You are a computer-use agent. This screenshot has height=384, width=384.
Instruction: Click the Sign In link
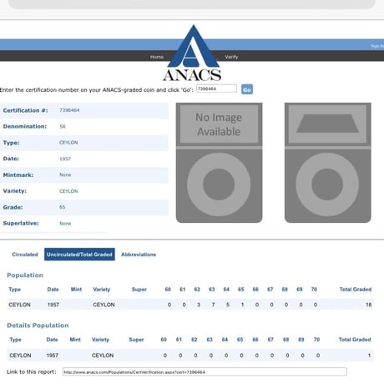click(x=377, y=46)
